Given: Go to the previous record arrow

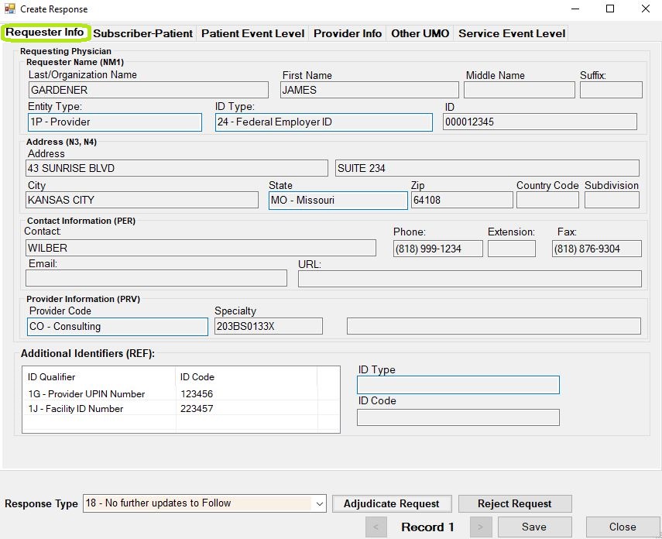Looking at the screenshot, I should pos(376,527).
